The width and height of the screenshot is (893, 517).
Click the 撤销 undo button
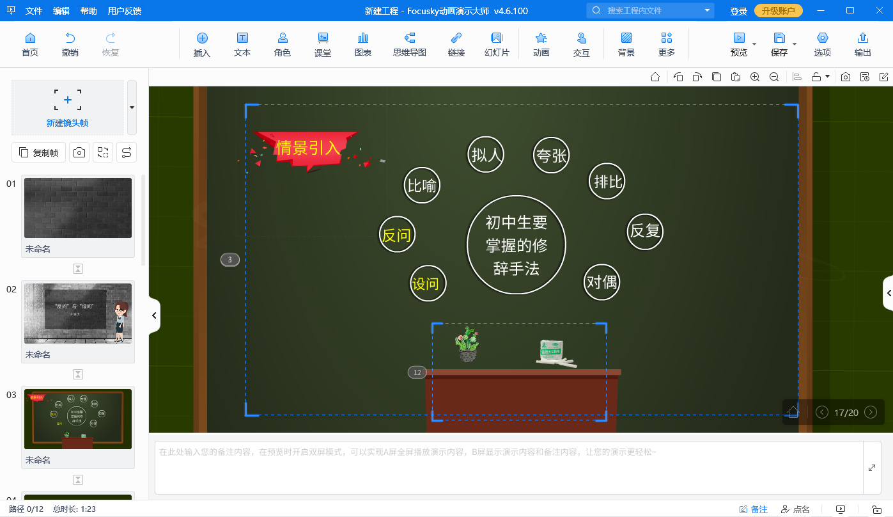70,44
